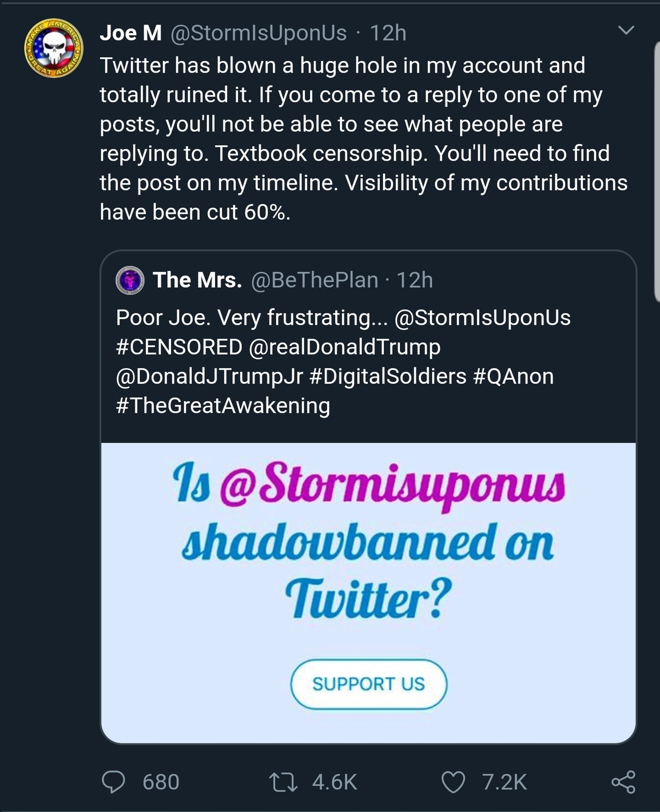Visit the @StormIsUponUs handle in header
This screenshot has width=660, height=812.
(259, 33)
